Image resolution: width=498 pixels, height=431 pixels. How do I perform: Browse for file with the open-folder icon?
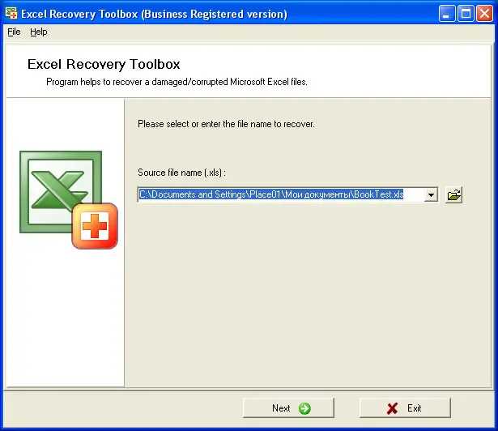[x=453, y=194]
